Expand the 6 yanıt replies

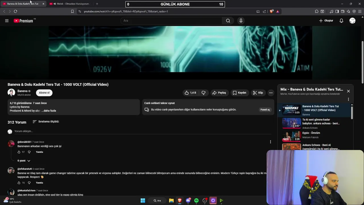pos(24,161)
